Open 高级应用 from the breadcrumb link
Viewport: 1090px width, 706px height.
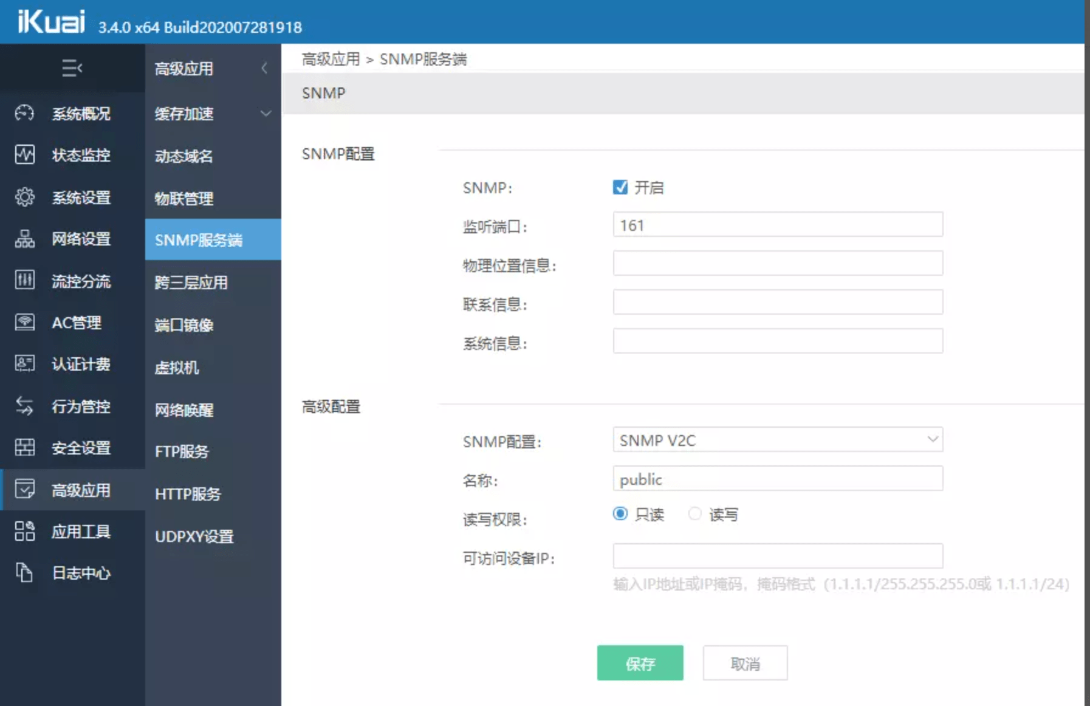pyautogui.click(x=329, y=59)
